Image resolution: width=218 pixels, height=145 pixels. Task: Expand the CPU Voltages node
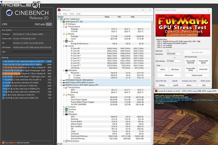point(64,24)
